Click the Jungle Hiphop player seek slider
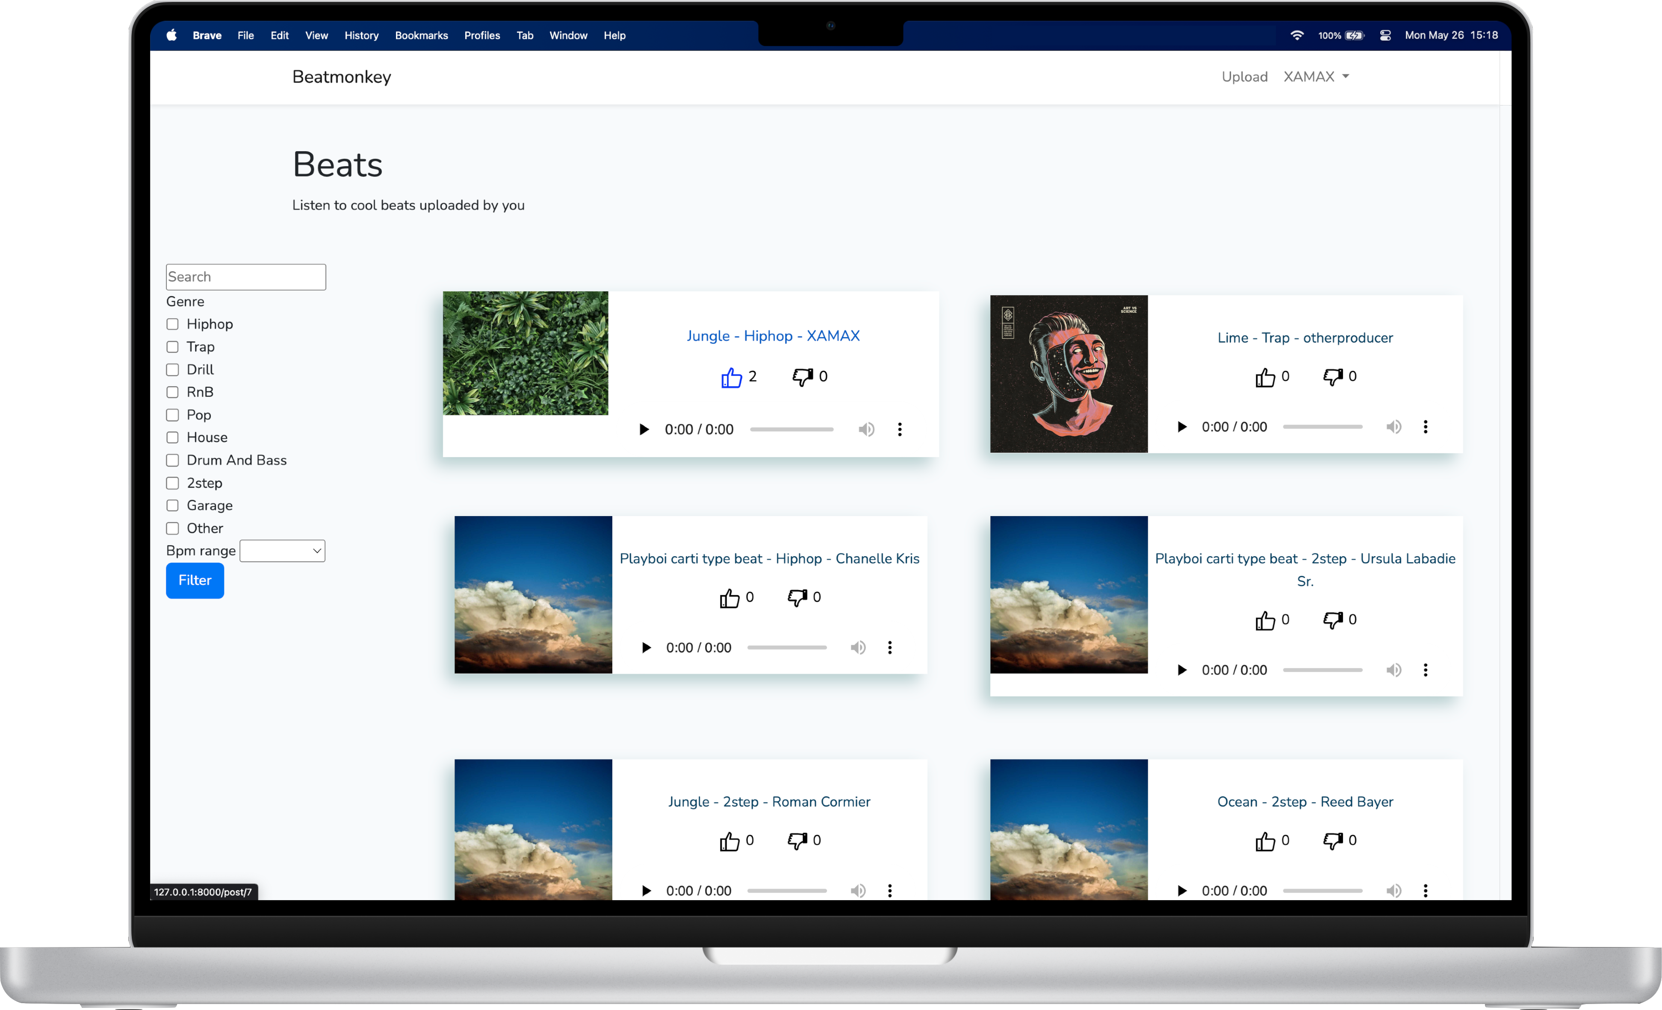 pyautogui.click(x=791, y=429)
